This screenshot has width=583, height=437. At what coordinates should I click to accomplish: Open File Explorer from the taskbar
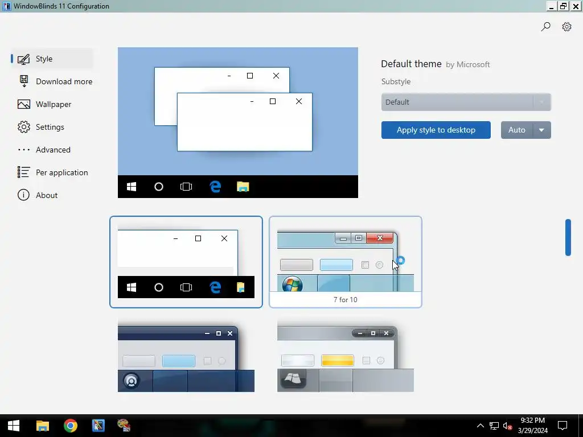42,426
